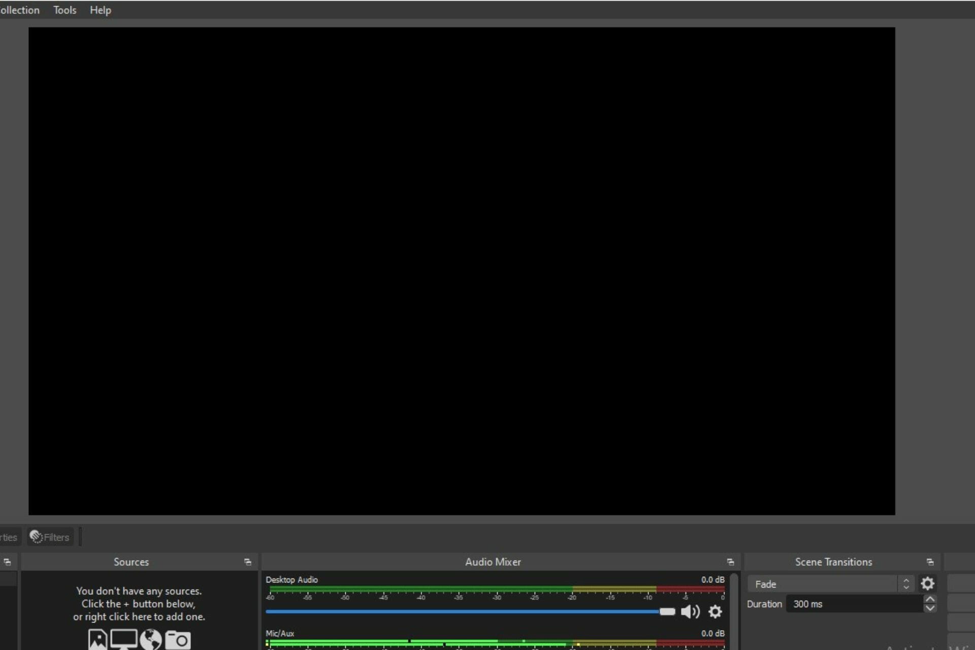Open the Filters button
This screenshot has height=650, width=975.
[50, 537]
